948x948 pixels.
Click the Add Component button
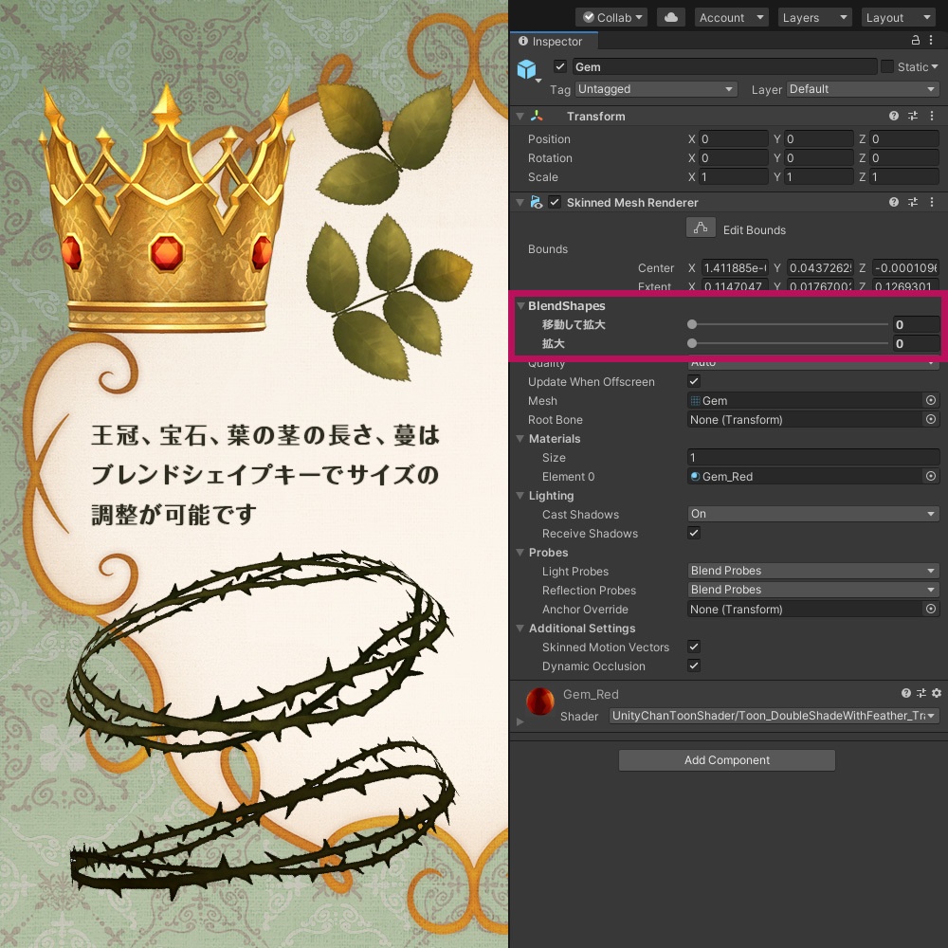(x=727, y=760)
